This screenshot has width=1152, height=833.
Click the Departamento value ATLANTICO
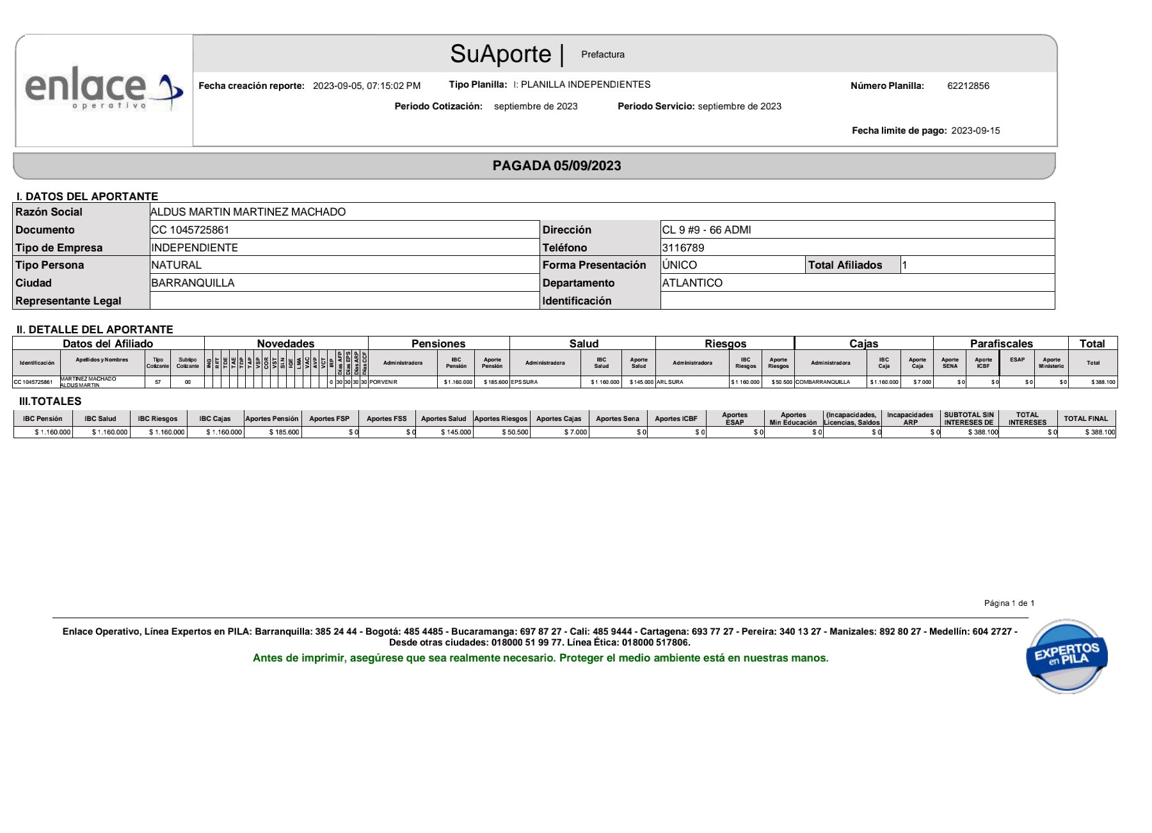click(x=692, y=283)
